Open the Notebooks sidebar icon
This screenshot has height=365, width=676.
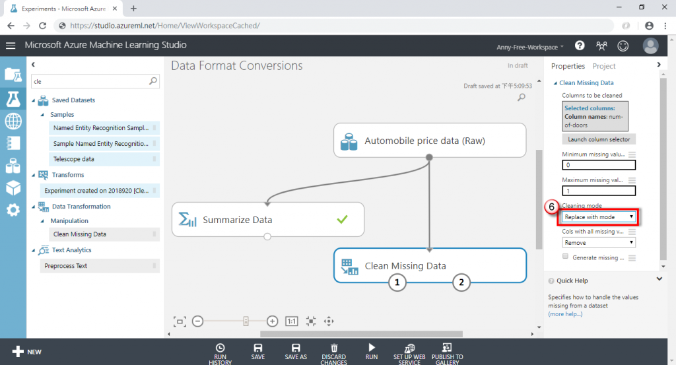point(13,143)
